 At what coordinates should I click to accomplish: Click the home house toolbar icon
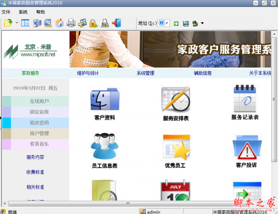59,23
